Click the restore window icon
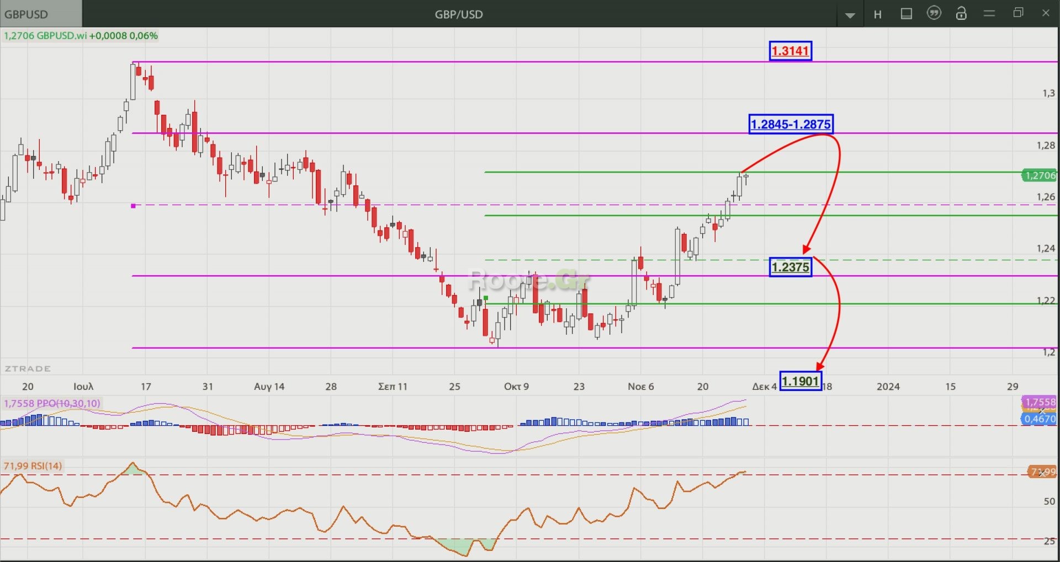 click(x=1018, y=13)
